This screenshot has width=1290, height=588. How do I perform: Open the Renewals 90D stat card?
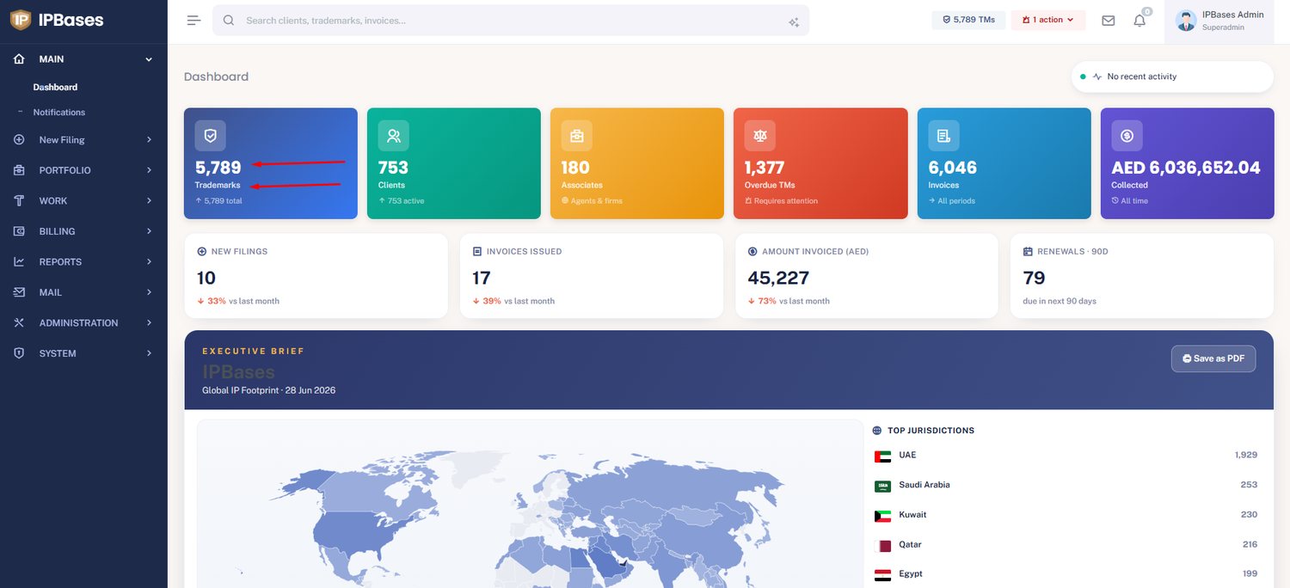tap(1142, 276)
